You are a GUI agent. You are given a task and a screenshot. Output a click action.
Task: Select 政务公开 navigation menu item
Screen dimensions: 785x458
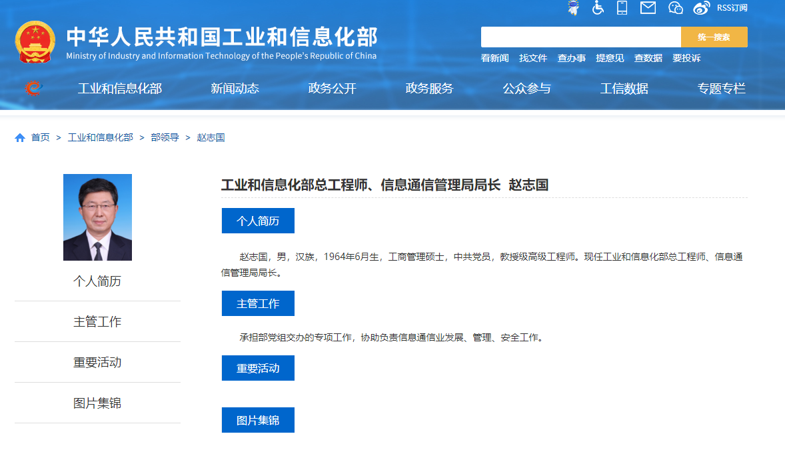click(332, 89)
